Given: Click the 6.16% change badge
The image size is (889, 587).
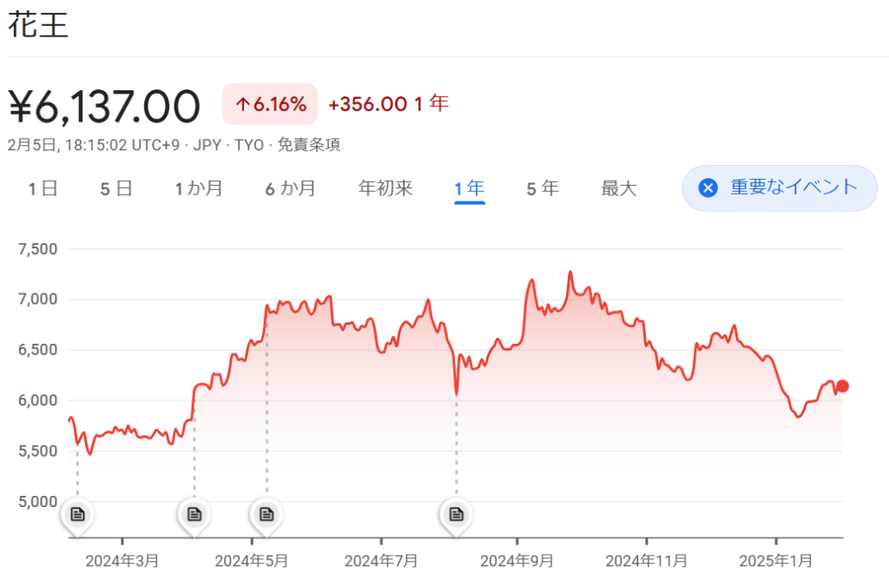Looking at the screenshot, I should point(270,105).
